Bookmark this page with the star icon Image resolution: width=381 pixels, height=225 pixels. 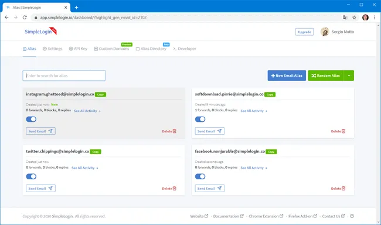(x=354, y=18)
